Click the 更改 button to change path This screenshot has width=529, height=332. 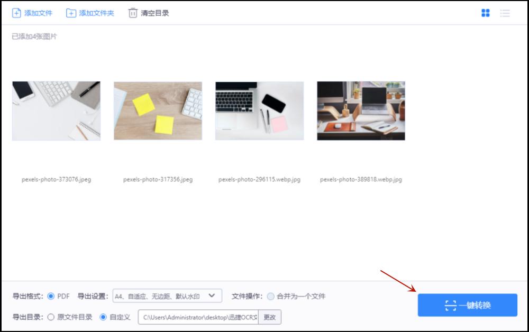(269, 317)
